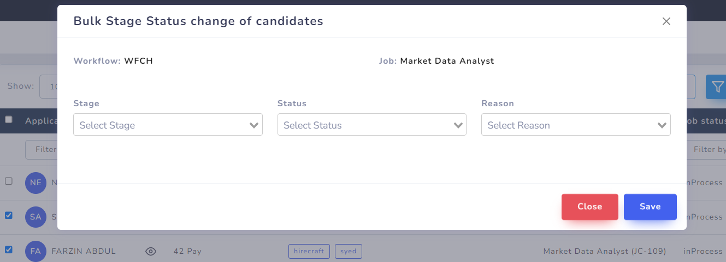Uncheck the SA candidate row checkbox
Screen dimensions: 726x262
pyautogui.click(x=9, y=215)
